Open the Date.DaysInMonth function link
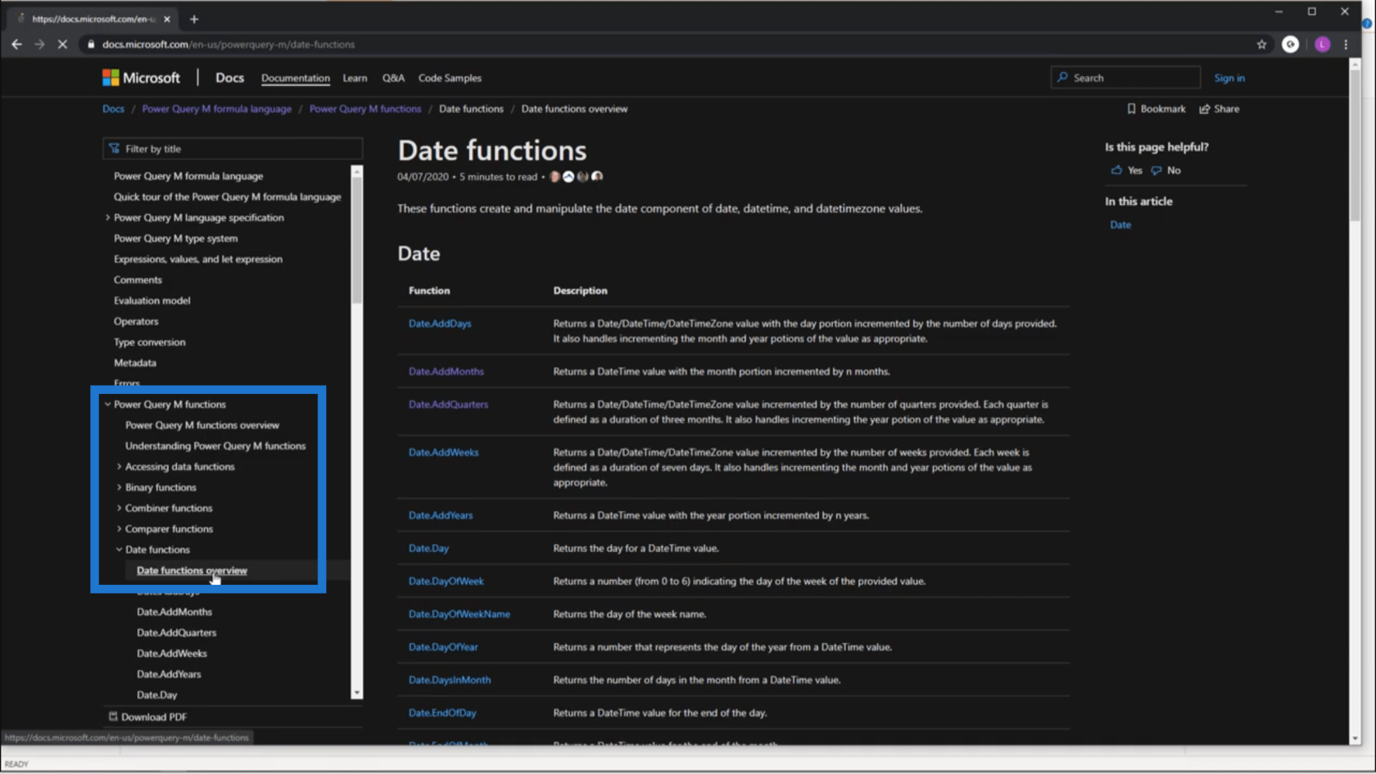Image resolution: width=1376 pixels, height=774 pixels. pos(450,680)
